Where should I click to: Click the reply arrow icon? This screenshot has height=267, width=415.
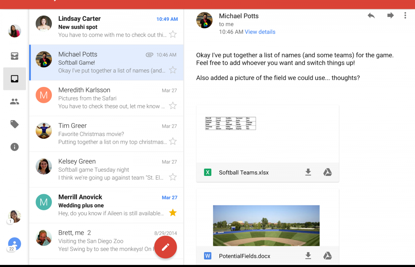(371, 16)
